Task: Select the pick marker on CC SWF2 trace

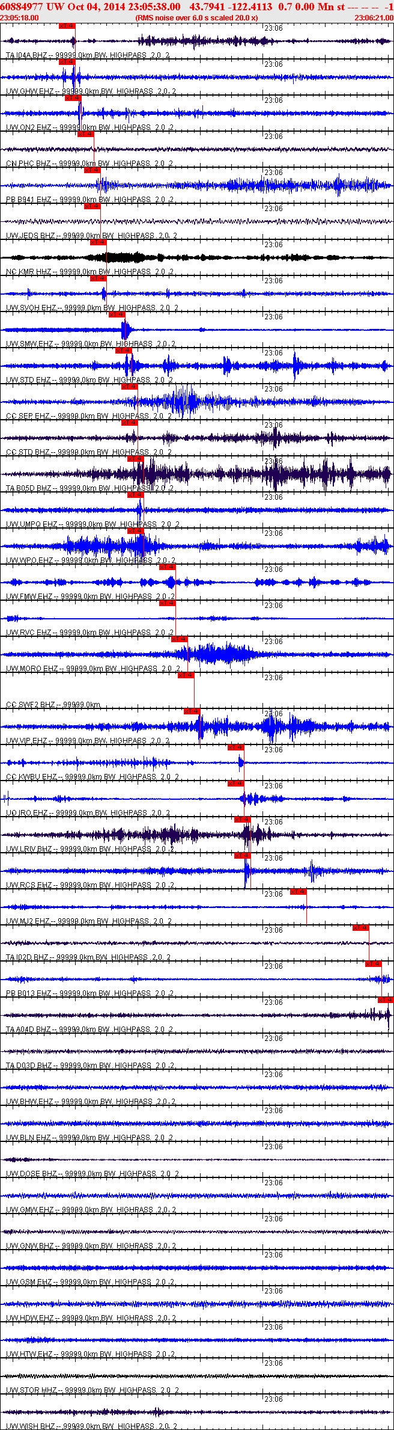Action: (186, 675)
